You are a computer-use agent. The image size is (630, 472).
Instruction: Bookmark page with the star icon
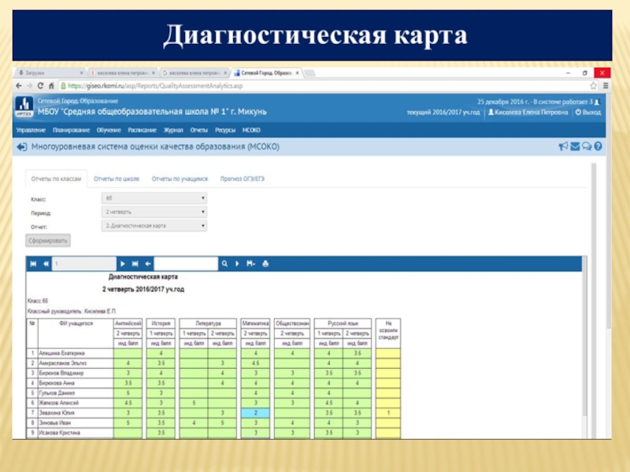pos(594,85)
